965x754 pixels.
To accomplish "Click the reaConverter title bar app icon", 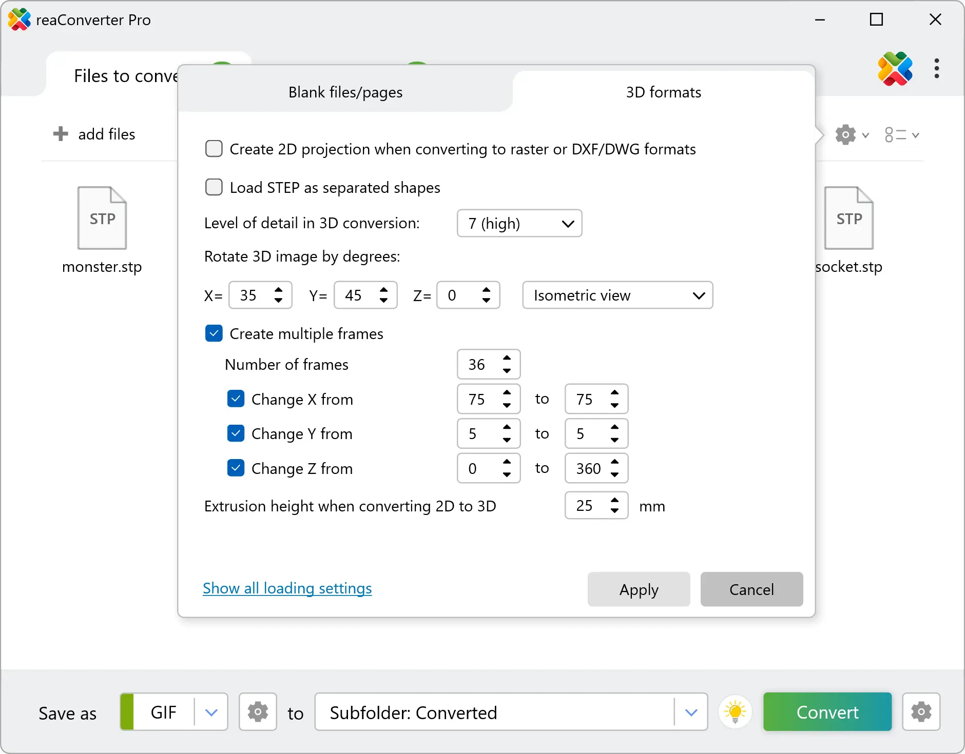I will pos(20,19).
